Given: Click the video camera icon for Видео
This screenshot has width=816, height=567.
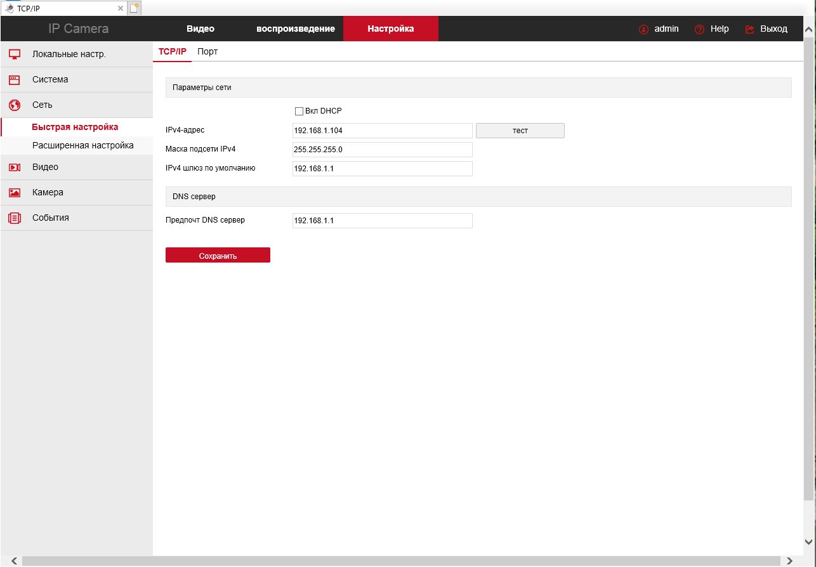Looking at the screenshot, I should pos(15,167).
